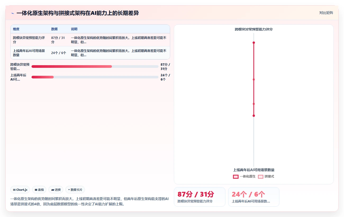Image resolution: width=344 pixels, height=217 pixels.
Task: Select the 表格 tag
Action: (39, 190)
